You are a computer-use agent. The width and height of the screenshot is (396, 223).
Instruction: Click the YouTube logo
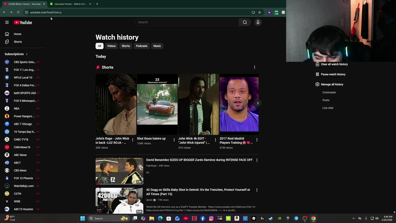[23, 22]
